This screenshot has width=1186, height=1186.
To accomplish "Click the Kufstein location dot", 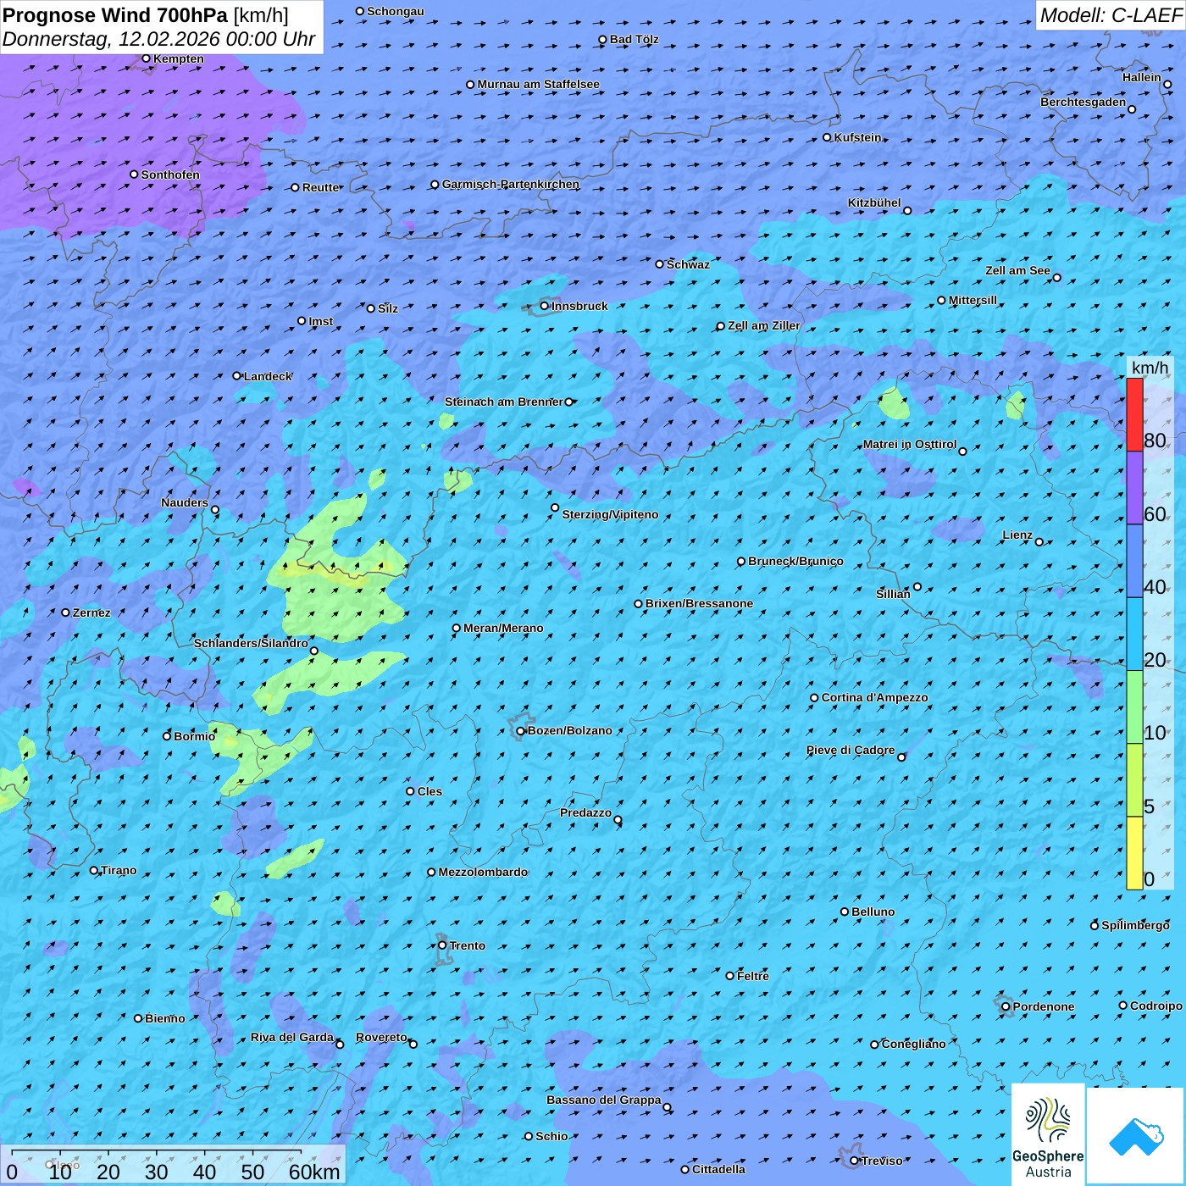I will click(x=827, y=137).
